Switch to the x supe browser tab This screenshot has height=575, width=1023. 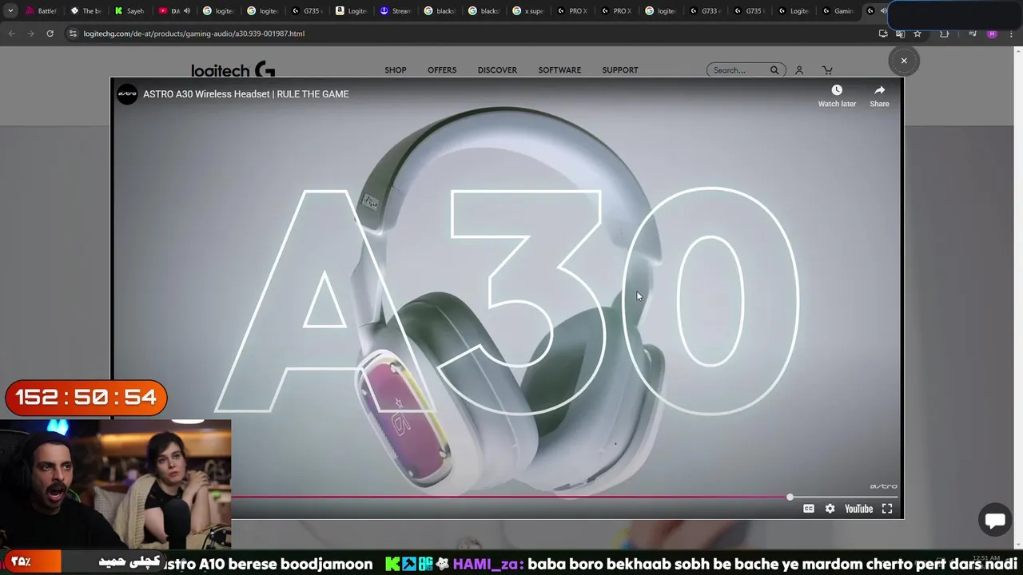[528, 11]
